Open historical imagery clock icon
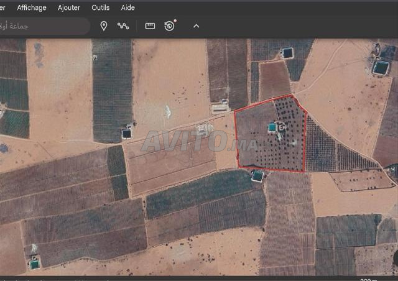The image size is (398, 281). click(169, 26)
